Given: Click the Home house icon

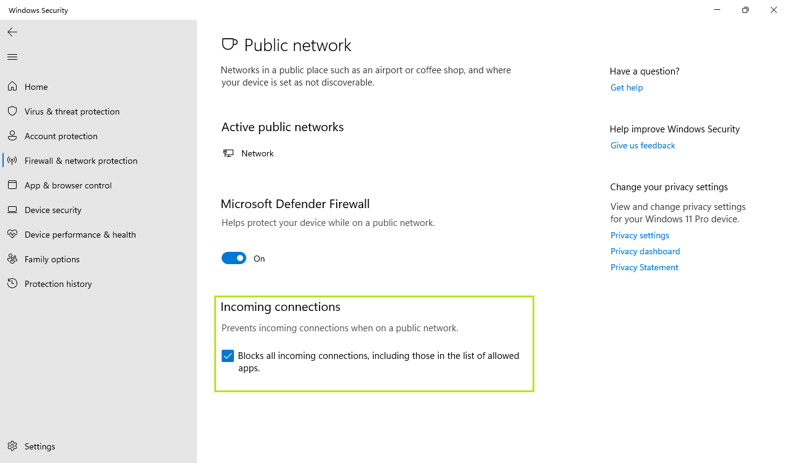Looking at the screenshot, I should pos(12,87).
